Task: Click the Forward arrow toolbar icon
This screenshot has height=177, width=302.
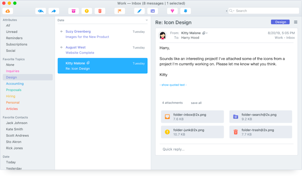Action: [x=54, y=11]
